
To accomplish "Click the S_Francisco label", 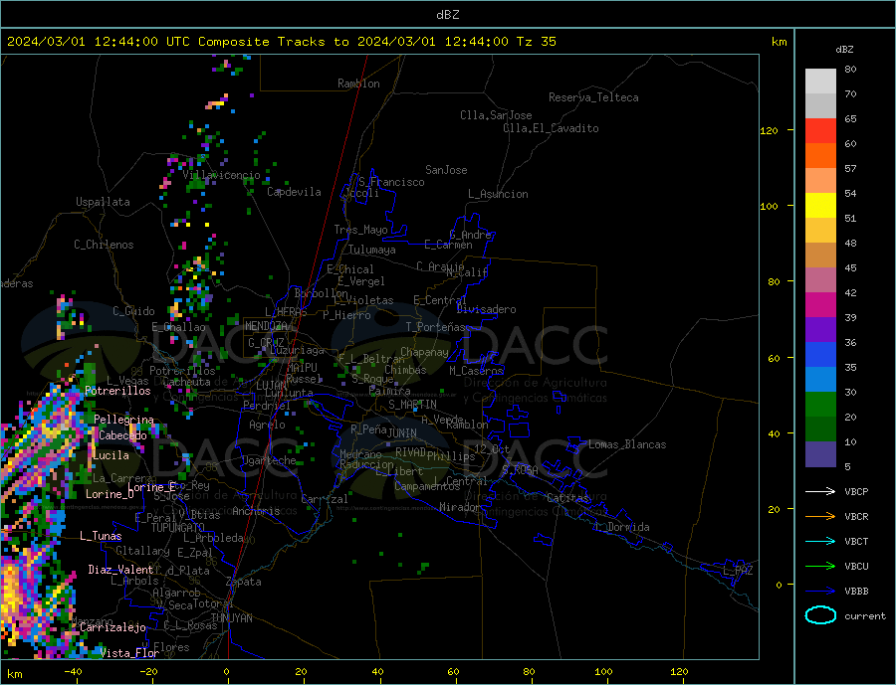I will tap(391, 182).
